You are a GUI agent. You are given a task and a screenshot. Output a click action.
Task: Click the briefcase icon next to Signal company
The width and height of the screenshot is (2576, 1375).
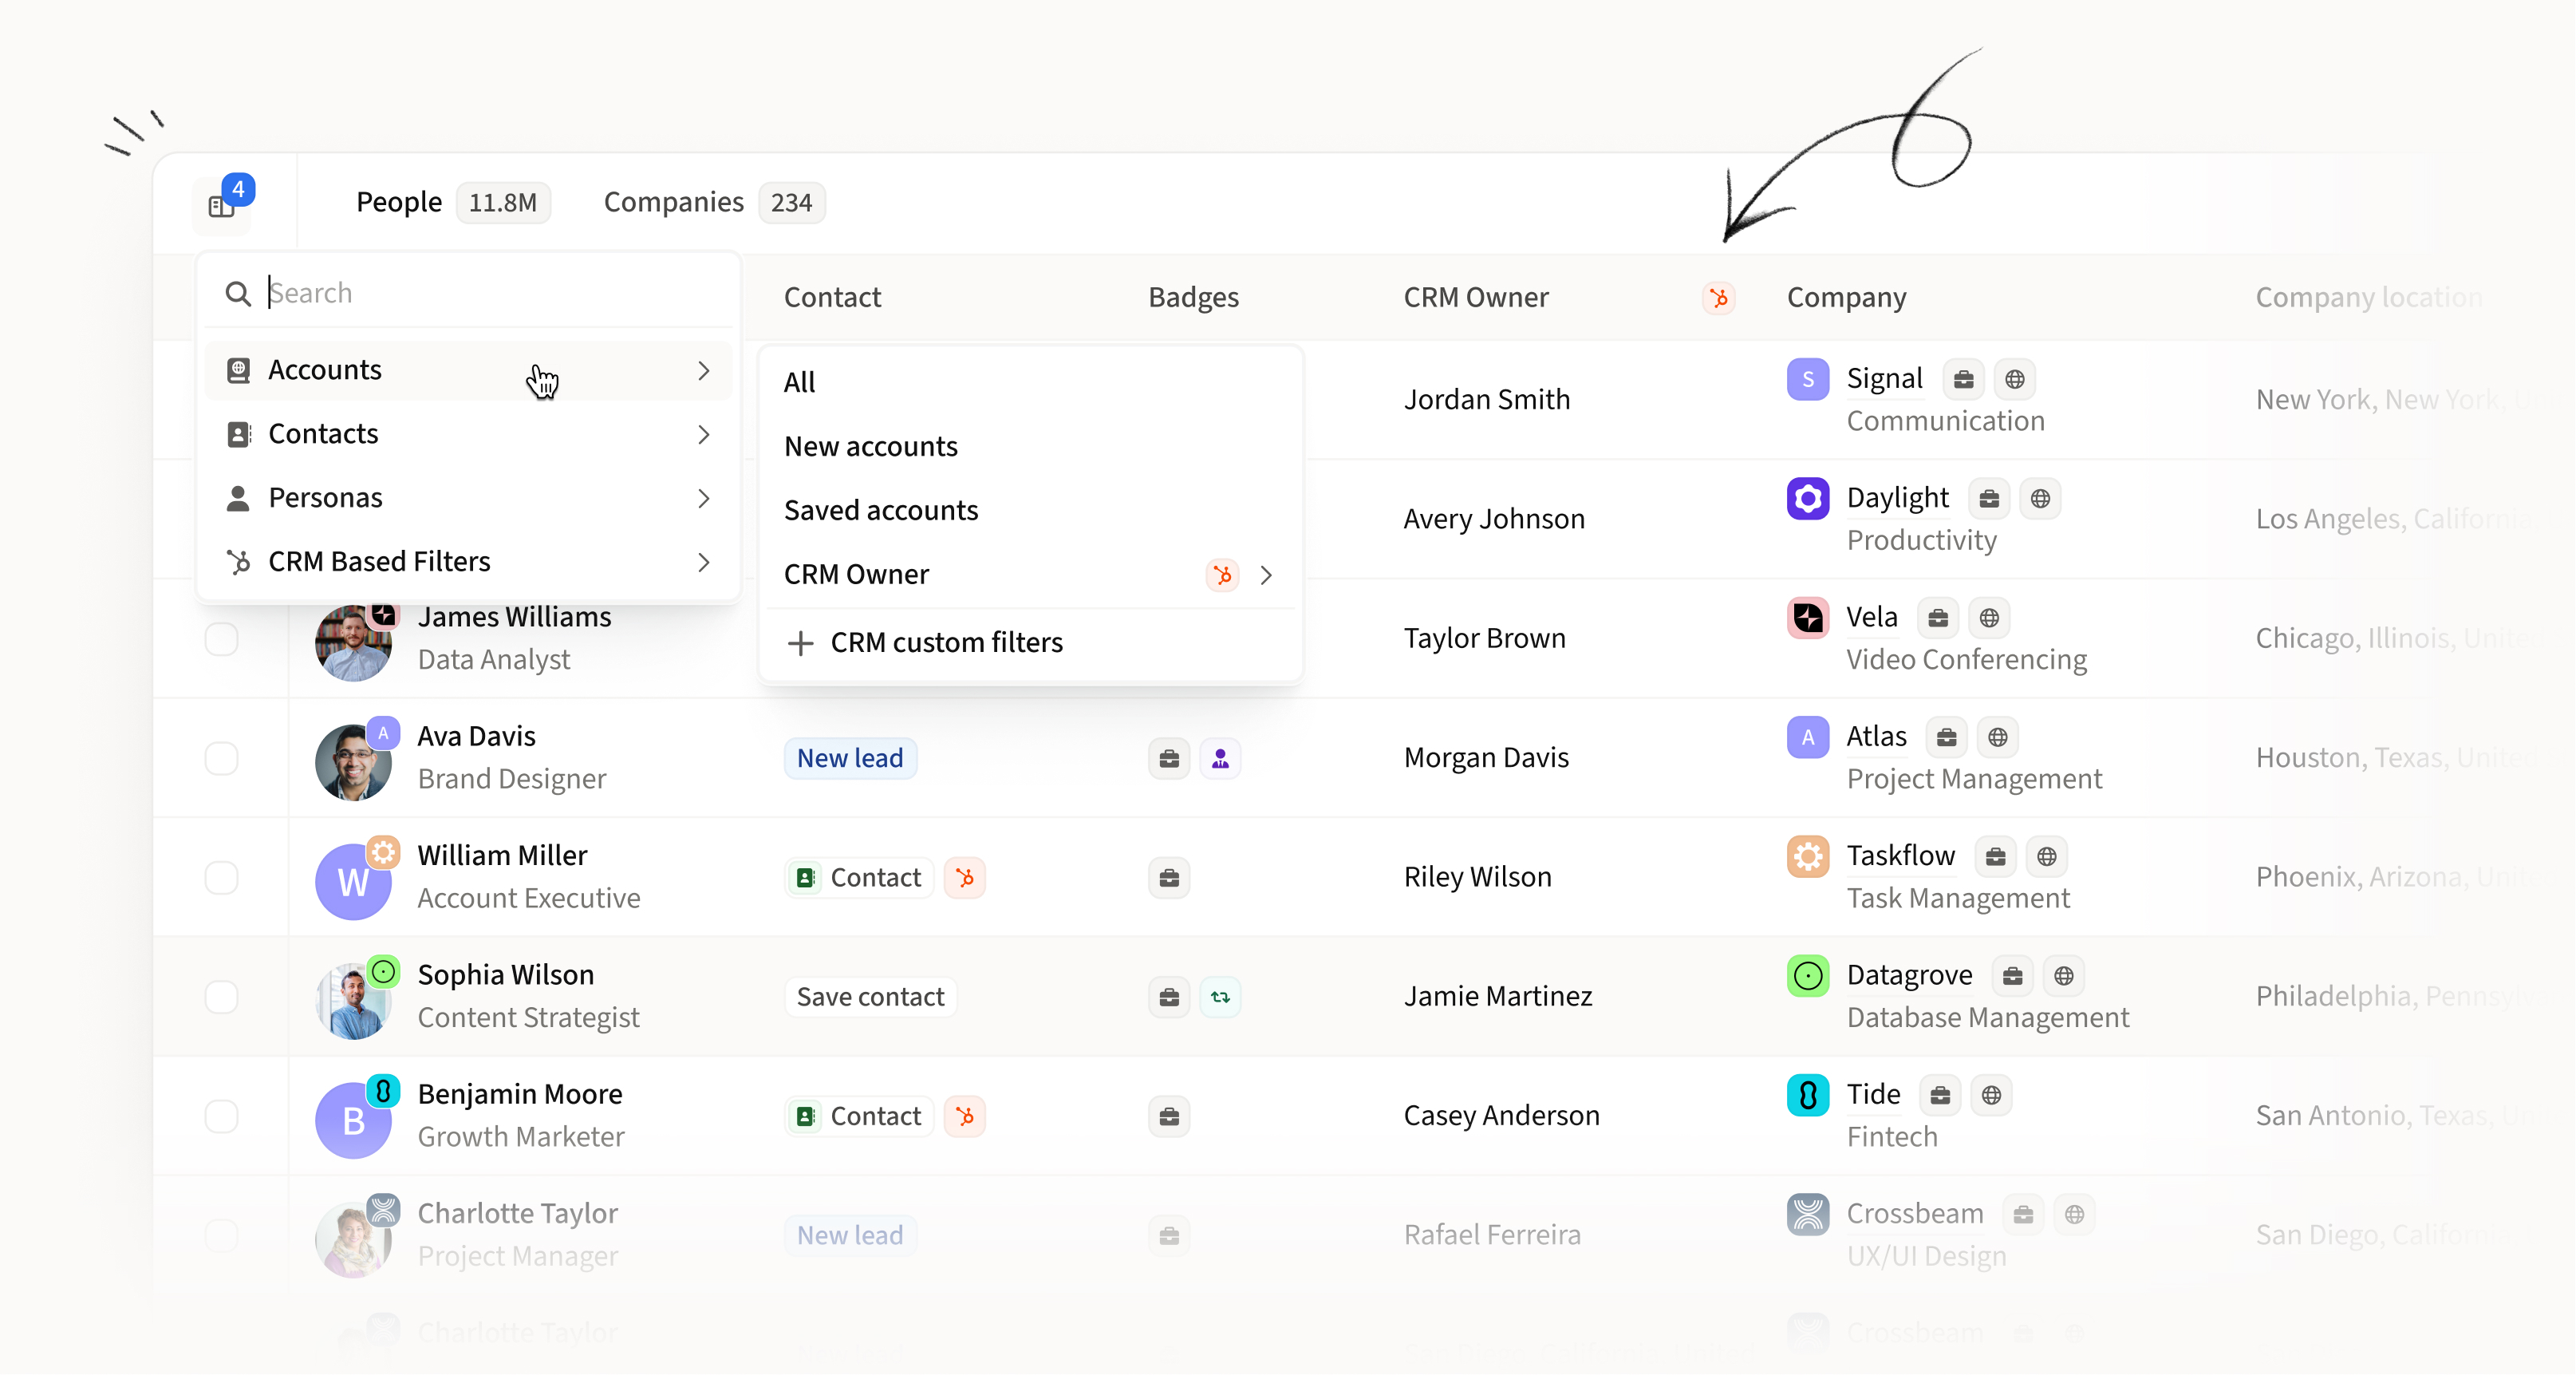point(1964,379)
